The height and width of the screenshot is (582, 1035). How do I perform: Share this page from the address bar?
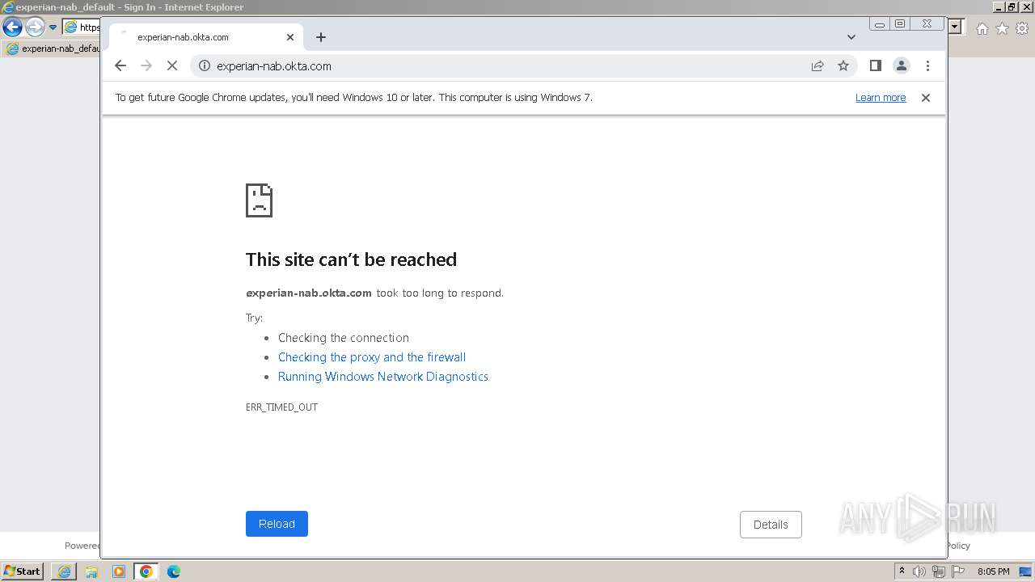click(x=817, y=66)
